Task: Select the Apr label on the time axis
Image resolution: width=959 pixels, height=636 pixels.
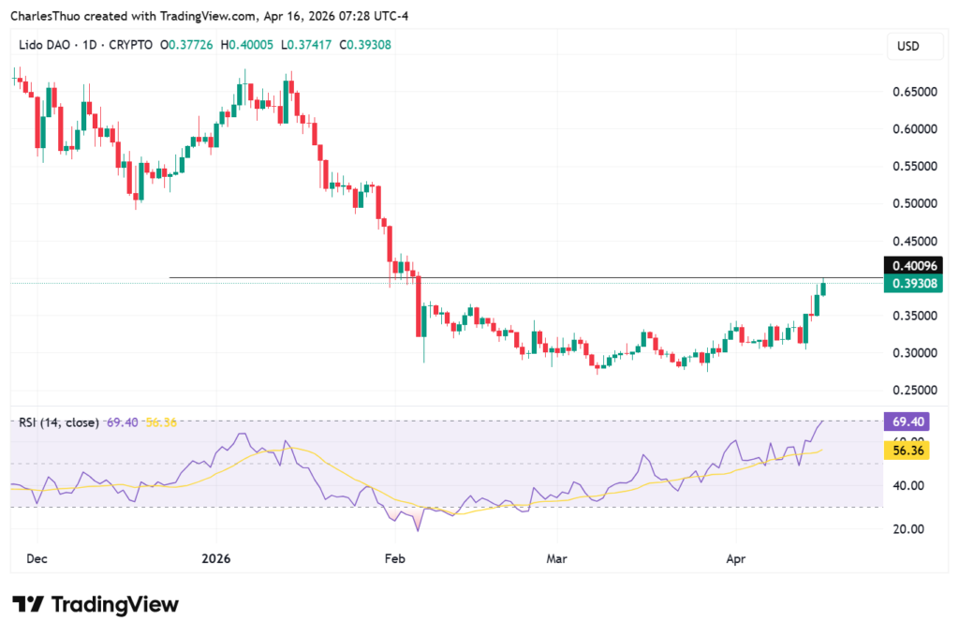Action: pyautogui.click(x=735, y=558)
